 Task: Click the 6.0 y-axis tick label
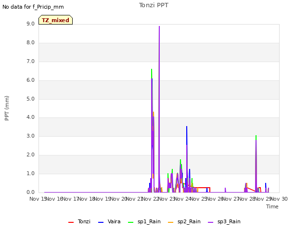(30, 80)
